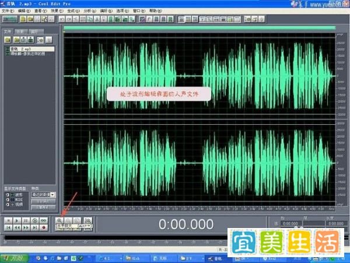
Task: Open the 分析(A) menu
Action: click(90, 10)
